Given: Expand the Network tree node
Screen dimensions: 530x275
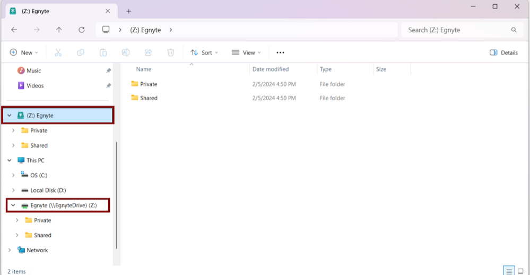Looking at the screenshot, I should click(10, 250).
